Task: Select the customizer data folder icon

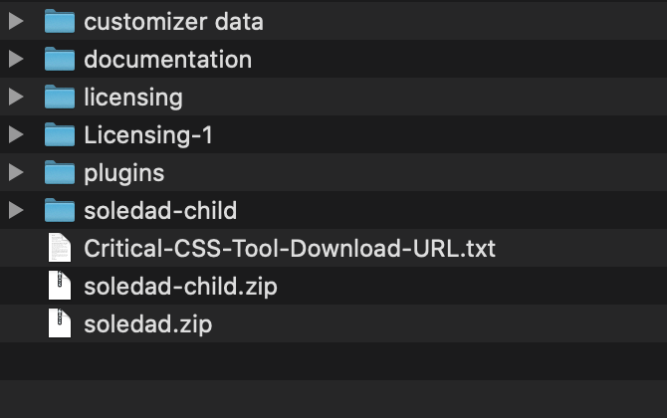Action: pyautogui.click(x=60, y=21)
